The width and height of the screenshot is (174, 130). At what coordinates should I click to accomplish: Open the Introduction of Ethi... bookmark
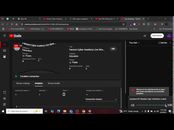[x=85, y=29]
